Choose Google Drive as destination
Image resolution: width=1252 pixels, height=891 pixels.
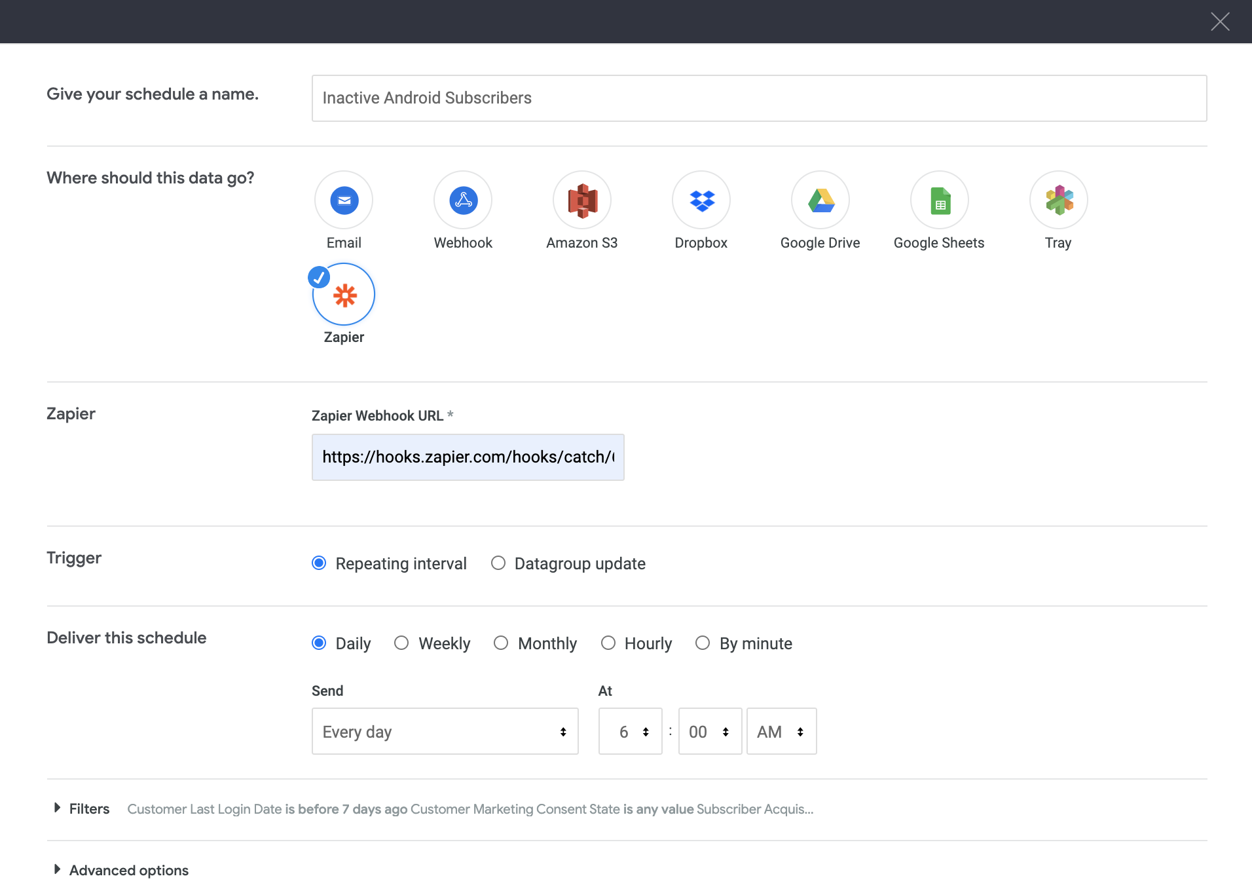tap(820, 200)
